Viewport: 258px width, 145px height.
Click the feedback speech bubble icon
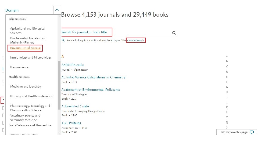pyautogui.click(x=252, y=132)
